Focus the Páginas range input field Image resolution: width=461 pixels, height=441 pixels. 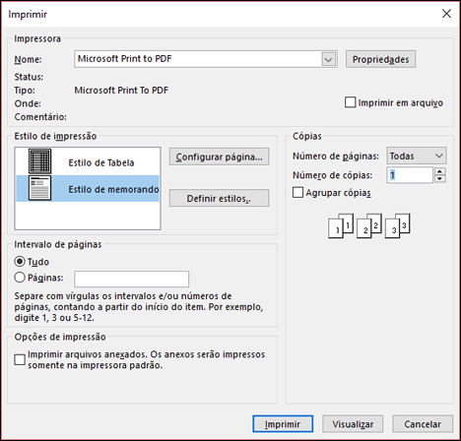pos(132,280)
